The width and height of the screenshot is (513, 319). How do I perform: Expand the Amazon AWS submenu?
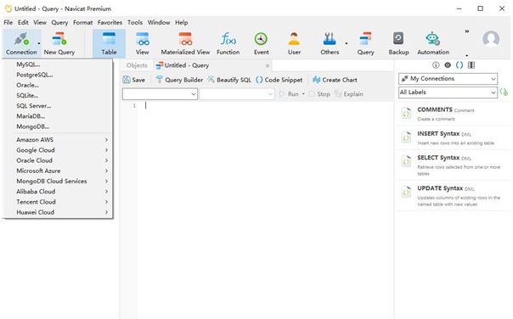[x=58, y=139]
